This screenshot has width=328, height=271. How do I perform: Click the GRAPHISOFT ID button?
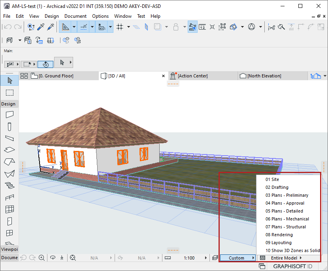pos(292,266)
